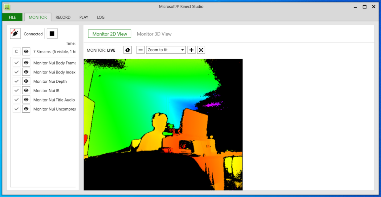Zoom in using the plus icon

coord(191,50)
